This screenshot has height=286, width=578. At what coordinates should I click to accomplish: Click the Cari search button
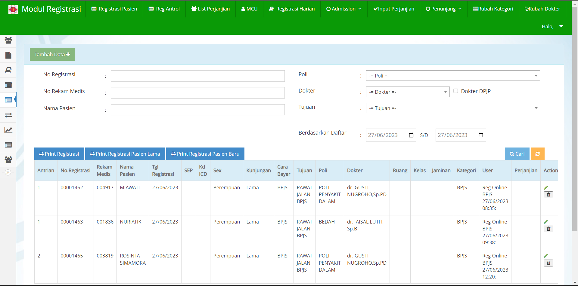tap(517, 154)
